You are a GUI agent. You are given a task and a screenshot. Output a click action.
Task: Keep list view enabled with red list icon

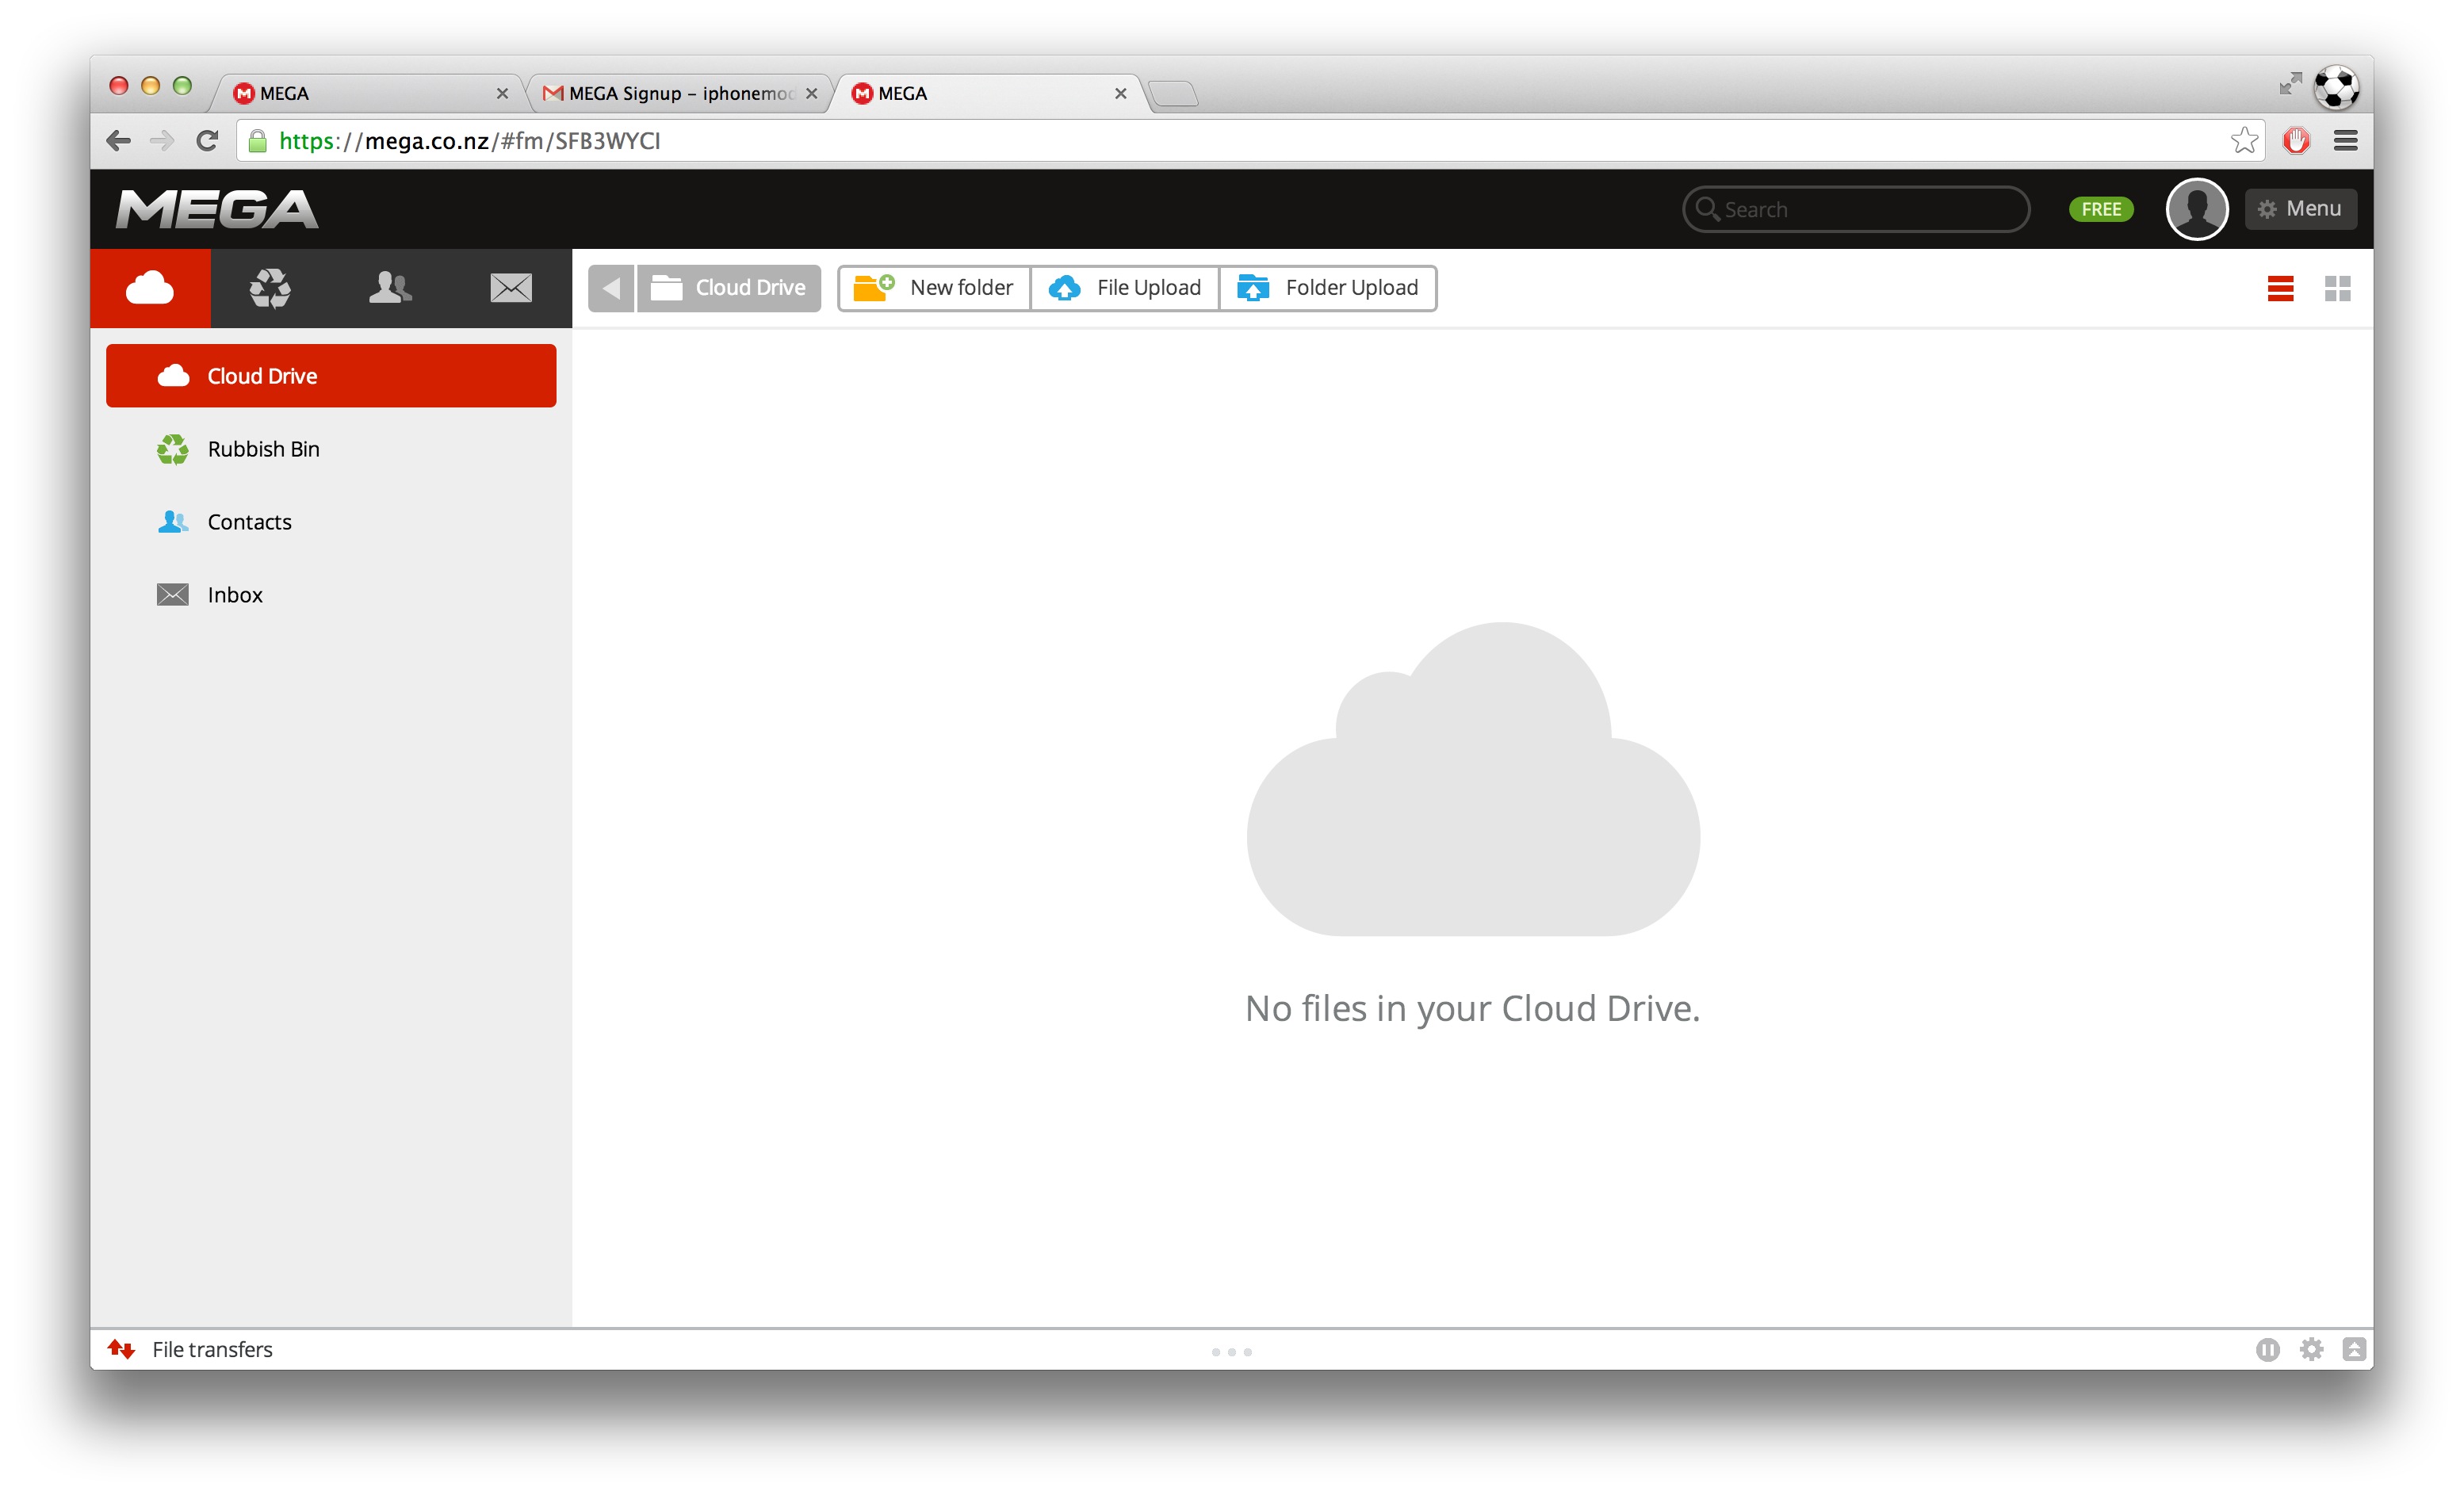point(2281,289)
